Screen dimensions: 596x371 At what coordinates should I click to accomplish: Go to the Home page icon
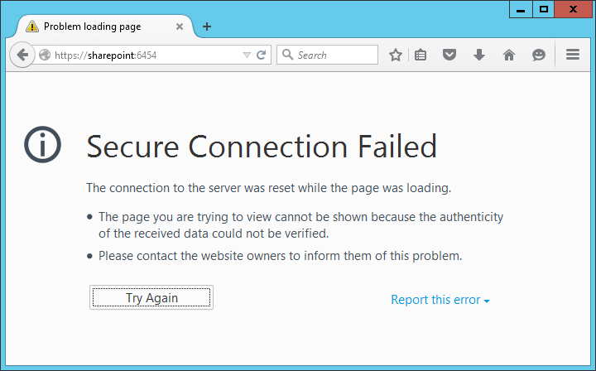coord(509,55)
